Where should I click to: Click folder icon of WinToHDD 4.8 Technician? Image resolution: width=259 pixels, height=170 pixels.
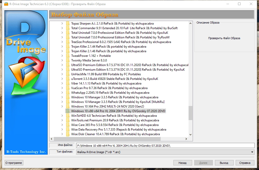coord(68,116)
